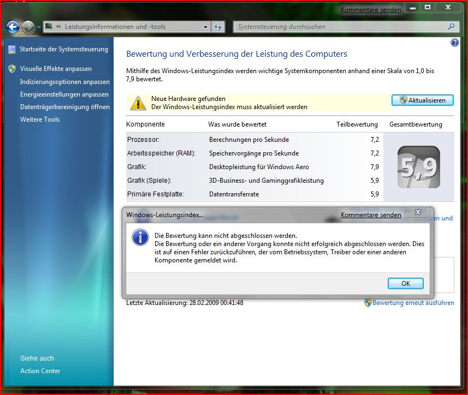Click the Teilbewertung column header
Image resolution: width=468 pixels, height=395 pixels.
click(357, 124)
